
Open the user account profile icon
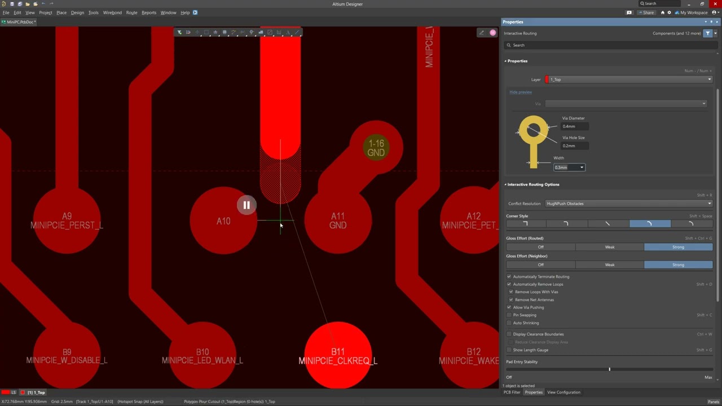pyautogui.click(x=714, y=12)
